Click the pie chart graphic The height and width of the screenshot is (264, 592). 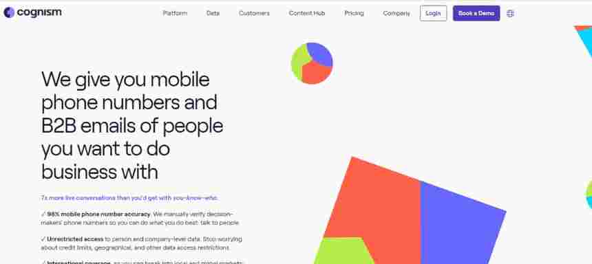(x=312, y=63)
